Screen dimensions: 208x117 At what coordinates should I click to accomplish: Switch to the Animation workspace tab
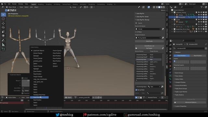pyautogui.click(x=83, y=4)
